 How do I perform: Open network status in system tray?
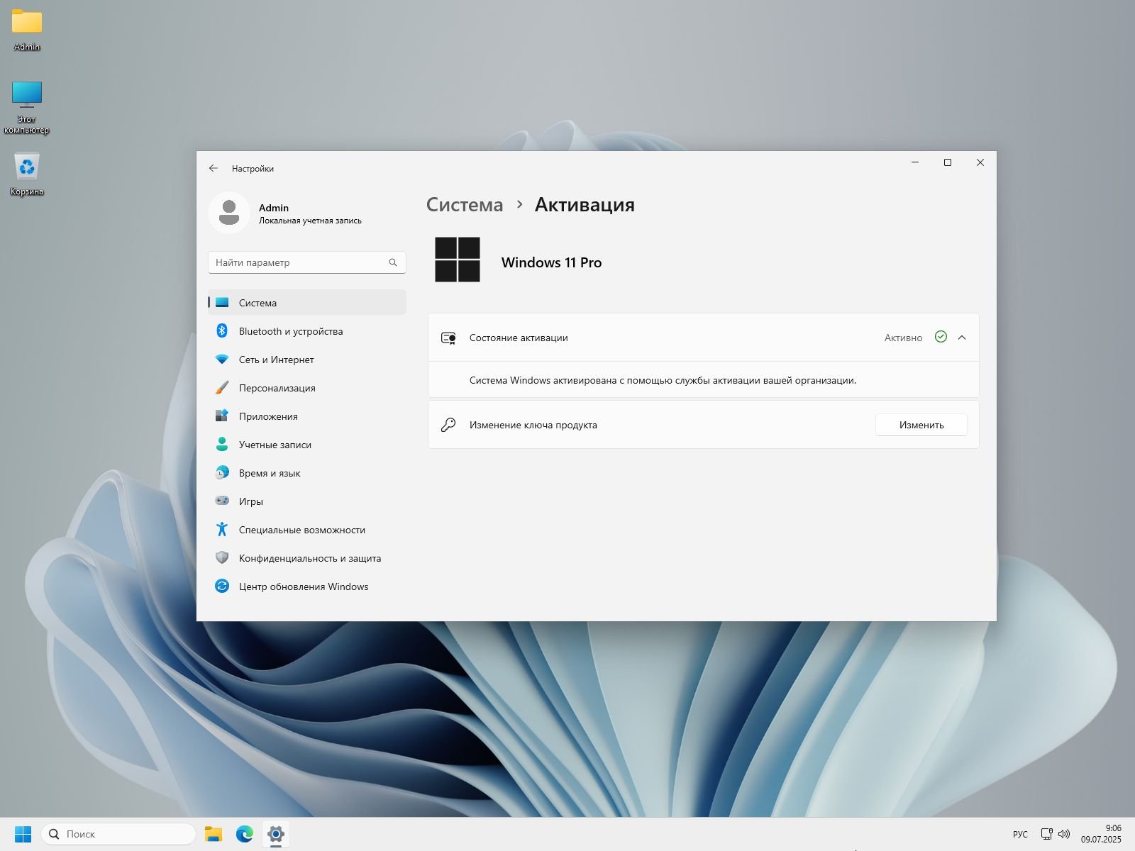[x=1046, y=834]
